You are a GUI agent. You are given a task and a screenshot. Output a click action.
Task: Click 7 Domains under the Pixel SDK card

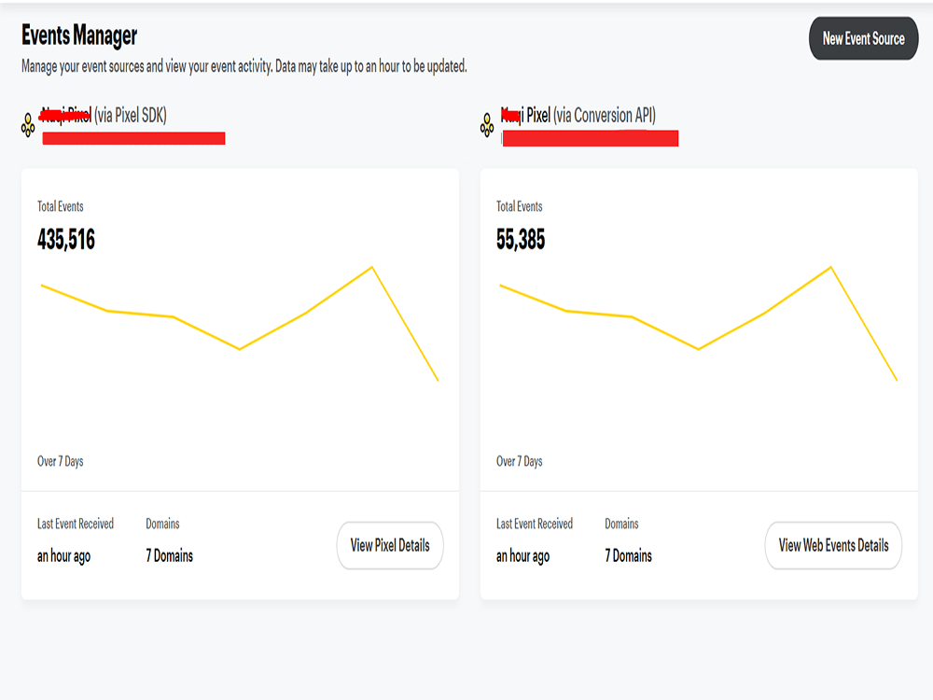(167, 555)
